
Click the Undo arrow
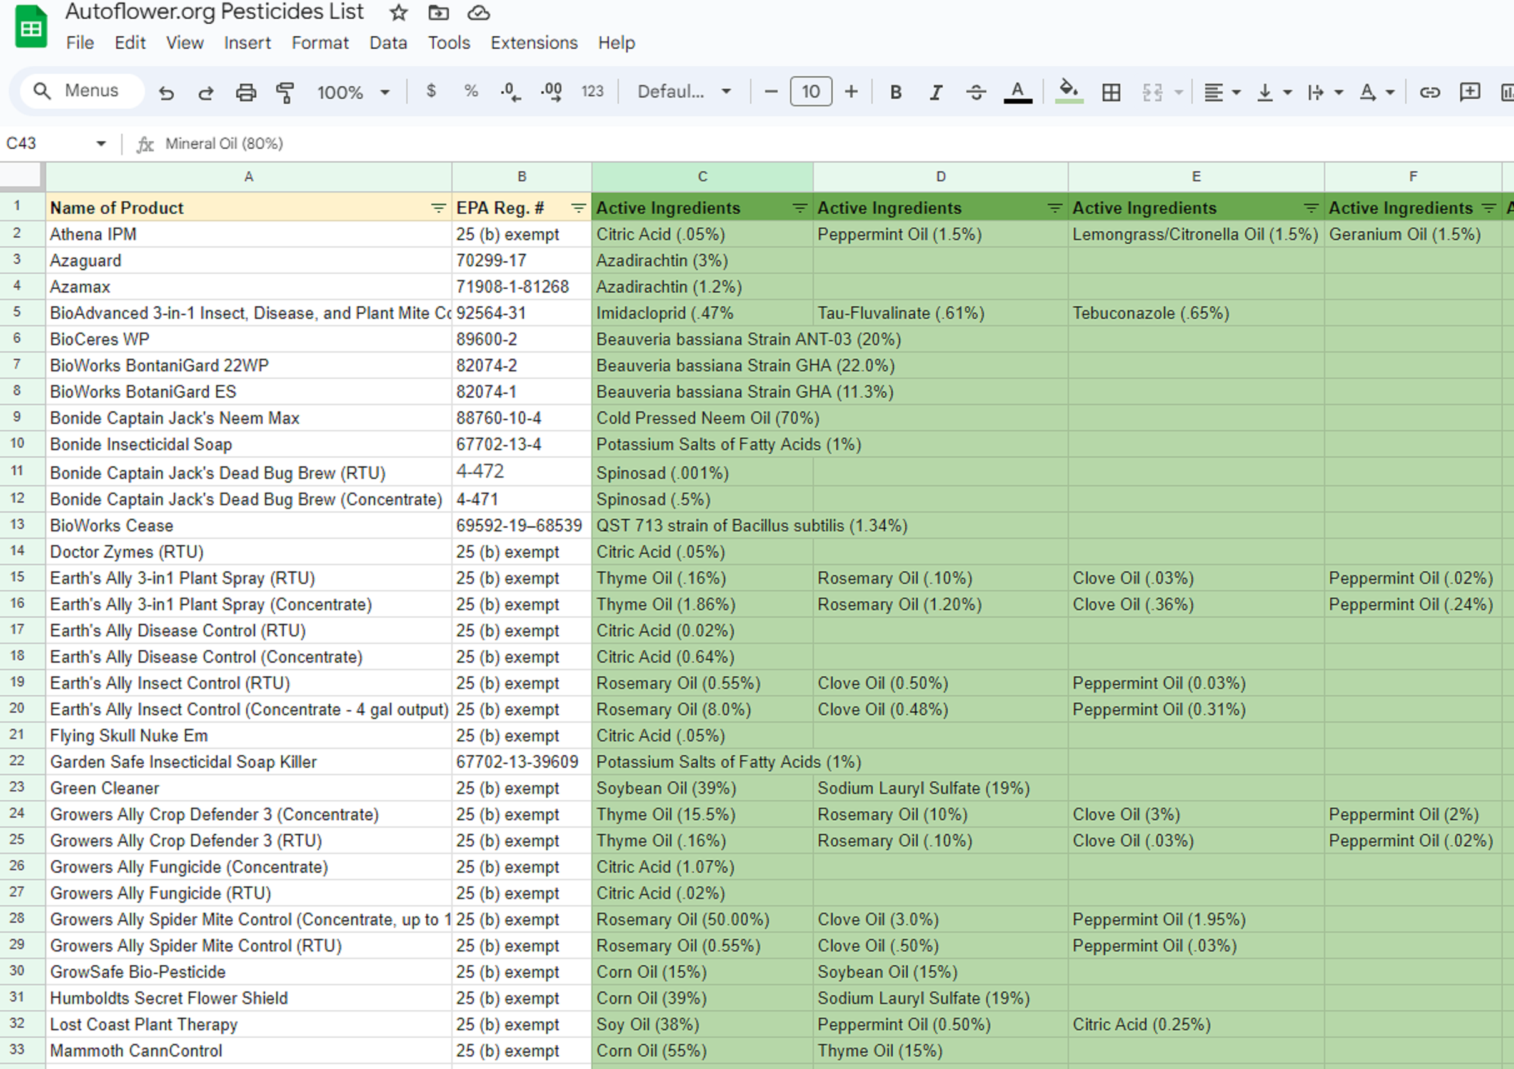(x=166, y=92)
